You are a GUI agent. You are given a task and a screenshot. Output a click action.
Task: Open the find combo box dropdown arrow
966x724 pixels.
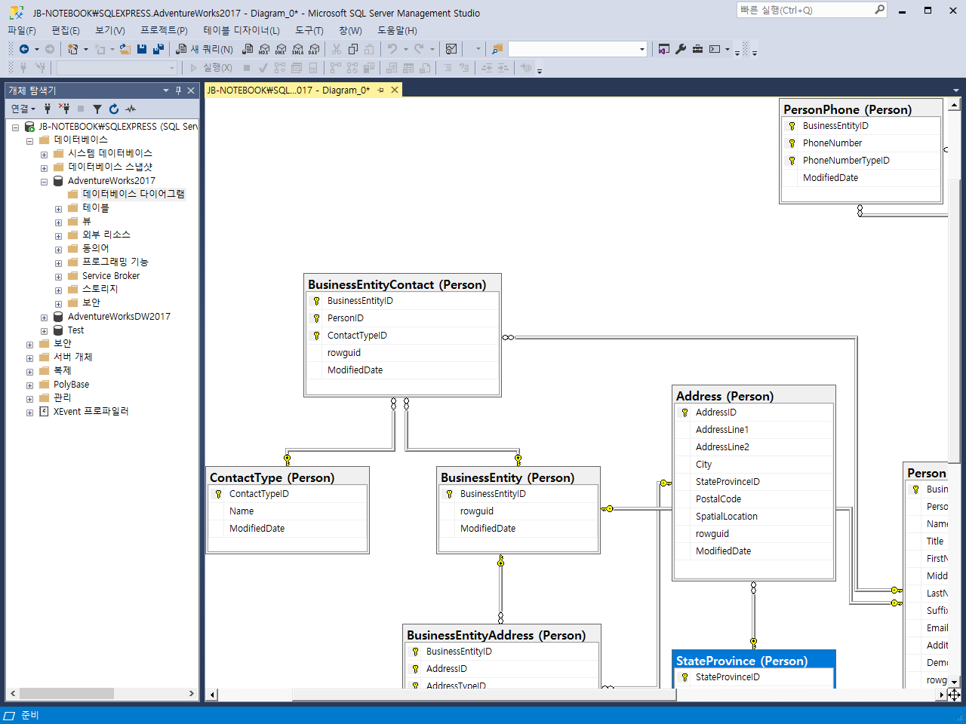[642, 49]
